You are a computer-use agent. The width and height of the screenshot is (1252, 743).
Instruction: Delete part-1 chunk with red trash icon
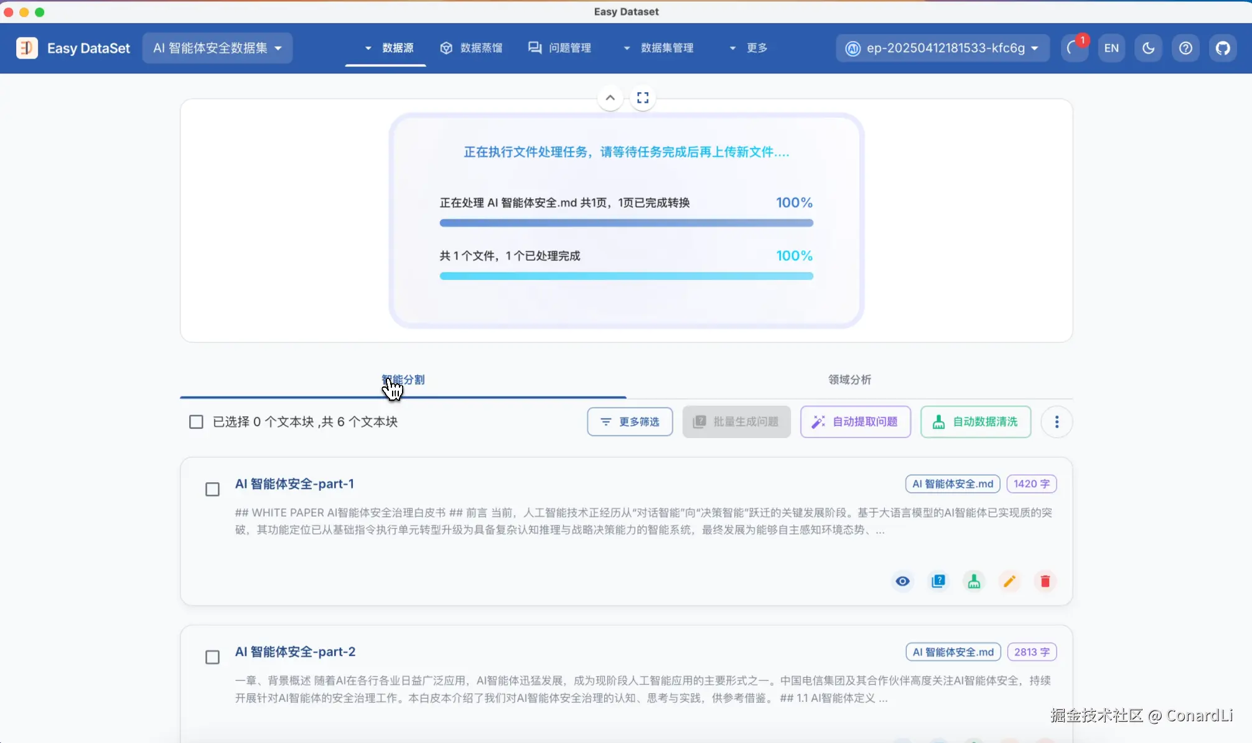tap(1045, 581)
